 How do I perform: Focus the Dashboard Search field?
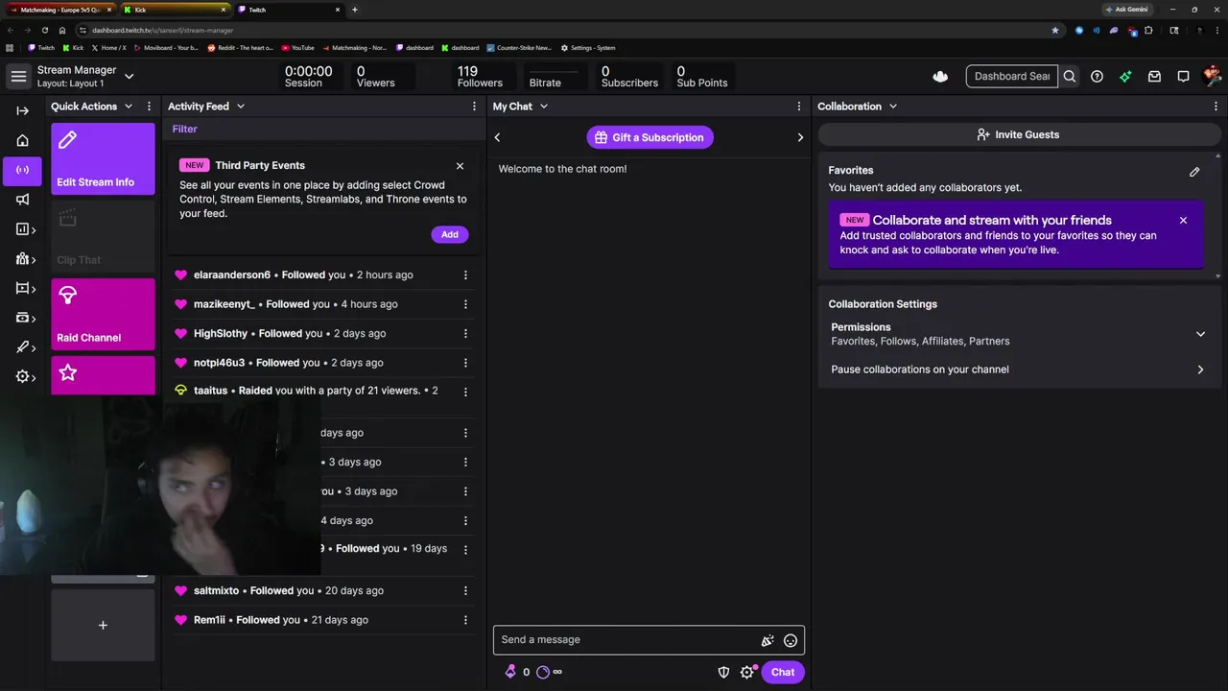[1012, 76]
